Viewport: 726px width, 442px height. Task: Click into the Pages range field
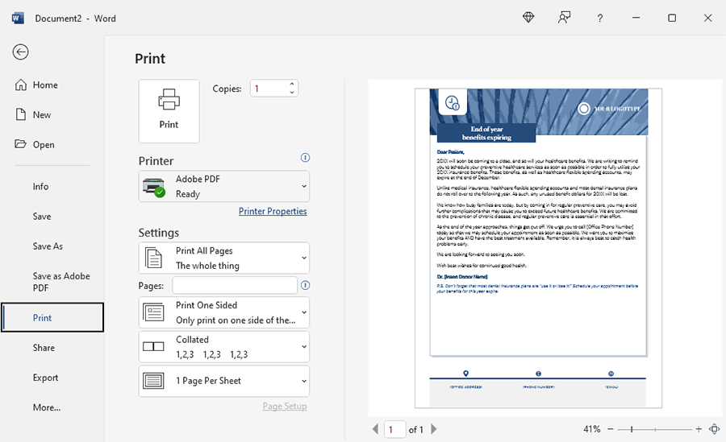tap(235, 285)
